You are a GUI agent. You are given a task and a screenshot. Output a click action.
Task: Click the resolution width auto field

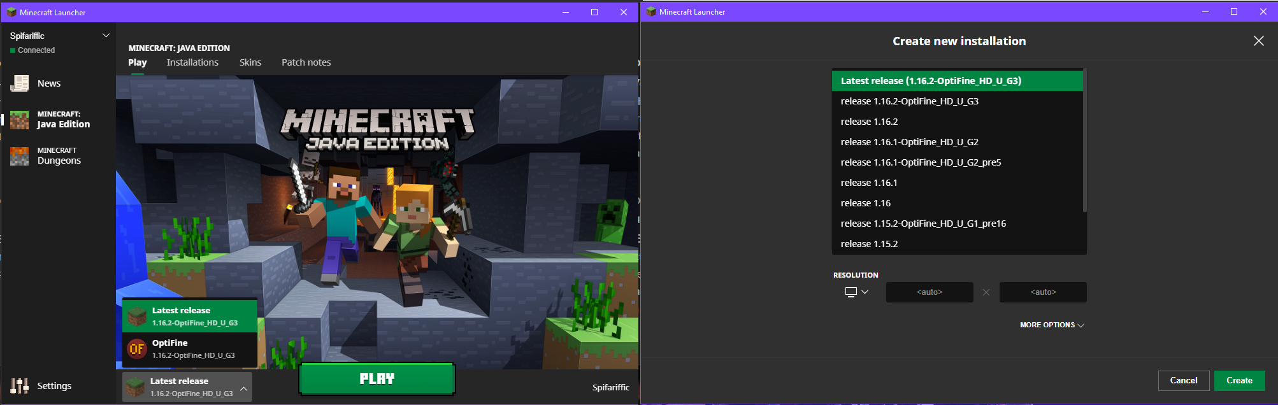click(x=930, y=292)
